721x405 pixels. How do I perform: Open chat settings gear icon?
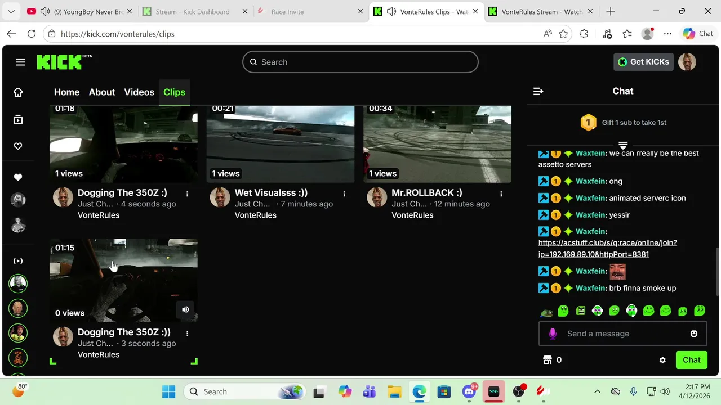[x=662, y=360]
